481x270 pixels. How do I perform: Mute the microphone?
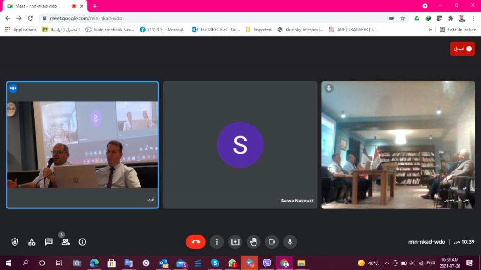[290, 242]
